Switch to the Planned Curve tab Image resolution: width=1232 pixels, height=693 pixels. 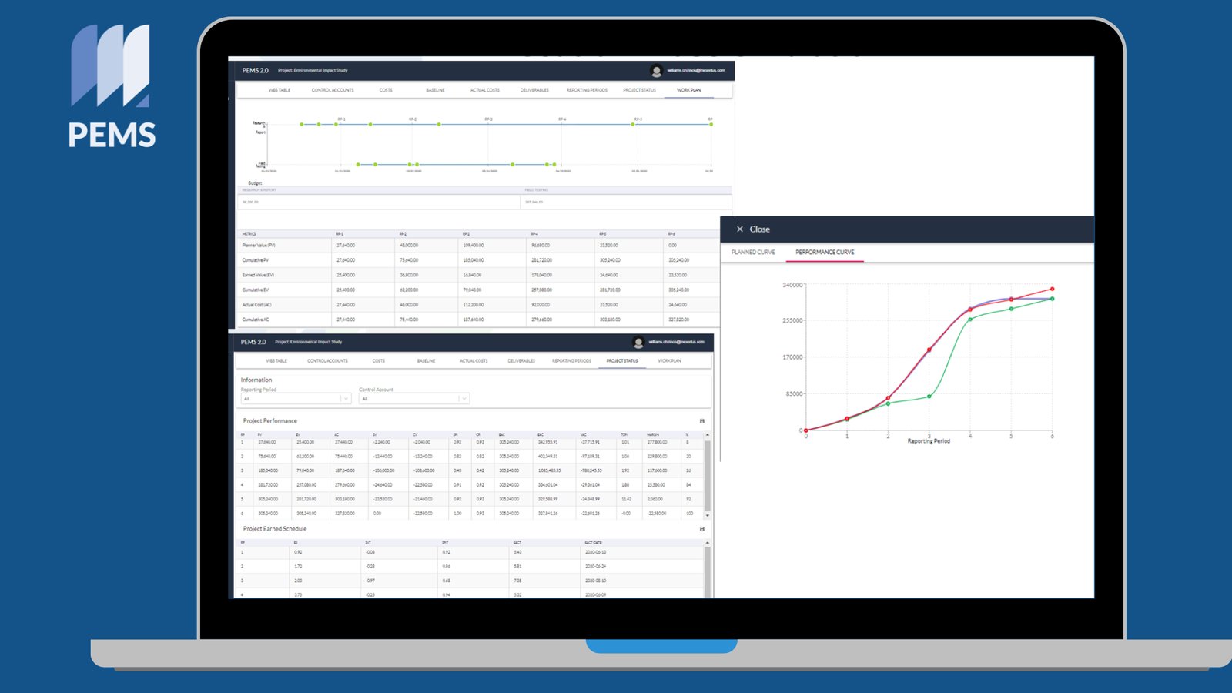753,253
